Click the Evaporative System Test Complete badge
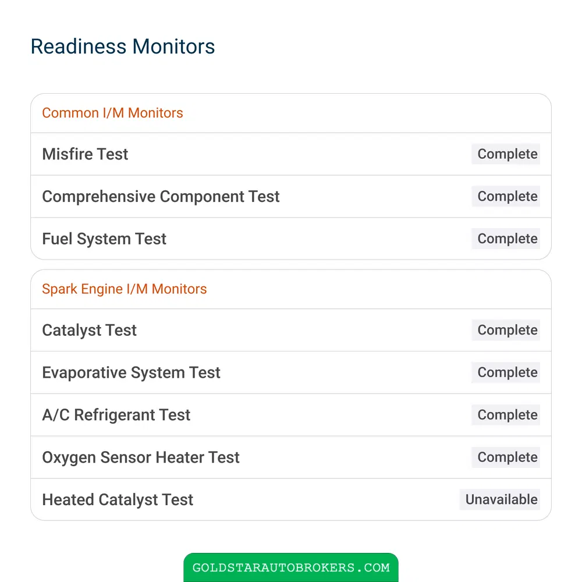Screen dimensions: 582x582 tap(506, 372)
